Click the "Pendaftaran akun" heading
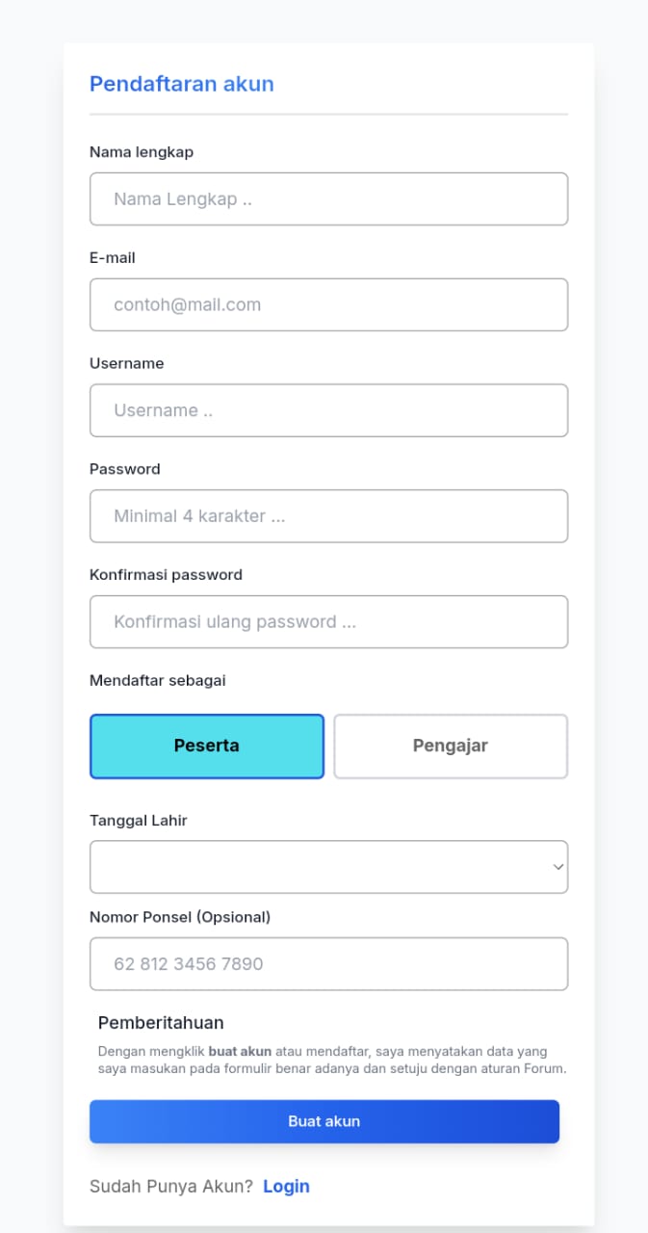648x1233 pixels. (x=182, y=84)
